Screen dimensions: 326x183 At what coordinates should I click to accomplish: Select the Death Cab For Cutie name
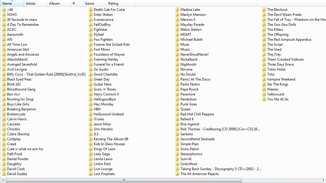click(x=109, y=10)
